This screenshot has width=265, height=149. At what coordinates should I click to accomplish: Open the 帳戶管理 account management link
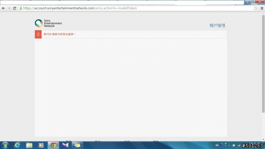pos(217,26)
